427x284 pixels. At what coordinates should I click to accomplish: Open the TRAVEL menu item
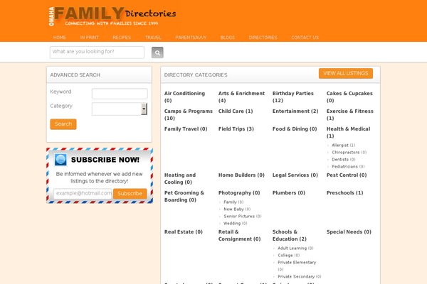(x=153, y=38)
